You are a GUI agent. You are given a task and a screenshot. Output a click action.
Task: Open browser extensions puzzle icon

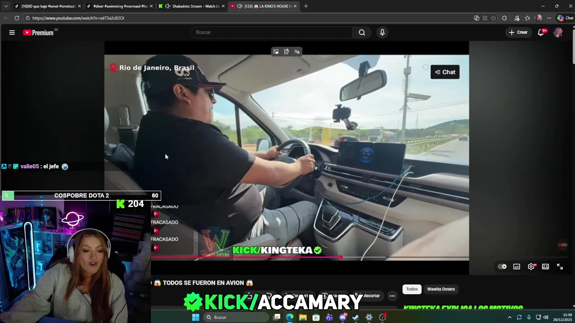pos(504,18)
